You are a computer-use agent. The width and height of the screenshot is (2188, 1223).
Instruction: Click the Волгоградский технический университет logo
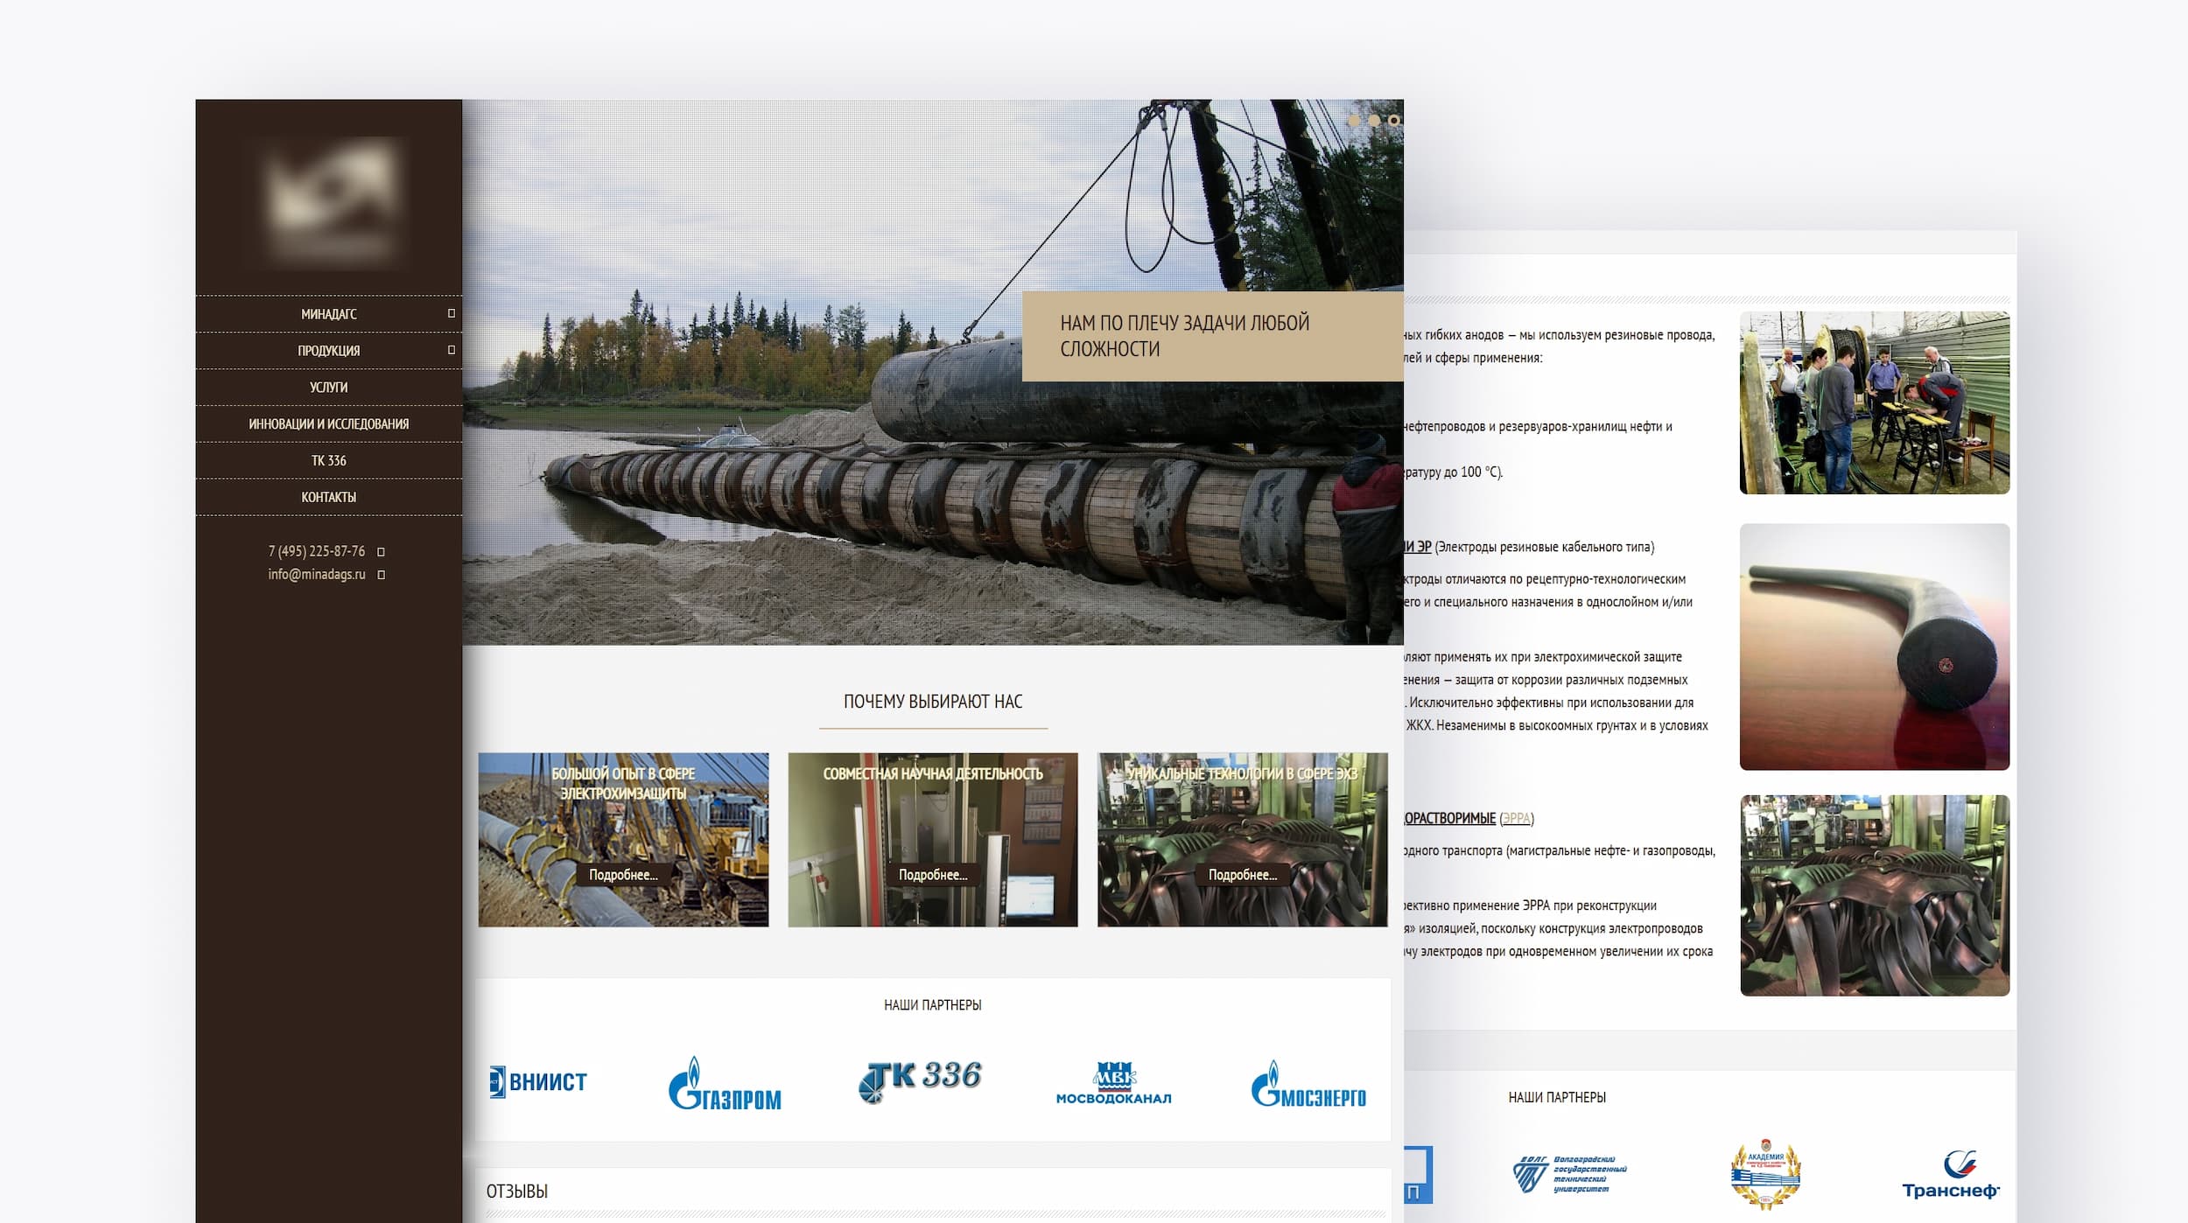[x=1570, y=1175]
